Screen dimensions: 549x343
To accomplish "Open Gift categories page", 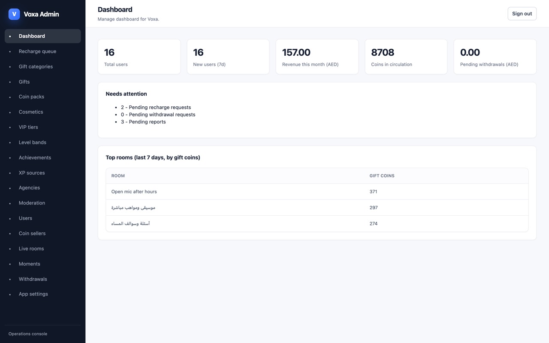I will coord(42,66).
